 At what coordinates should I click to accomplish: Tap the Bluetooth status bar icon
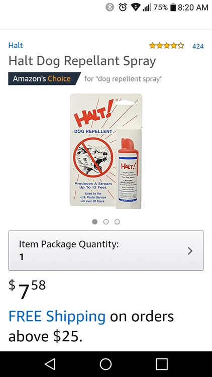point(110,8)
